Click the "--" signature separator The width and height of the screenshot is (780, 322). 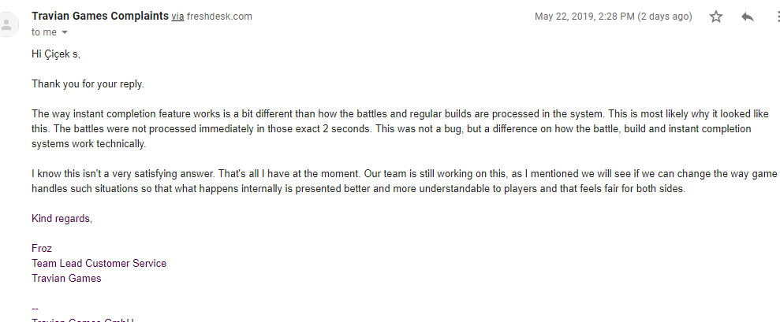35,307
